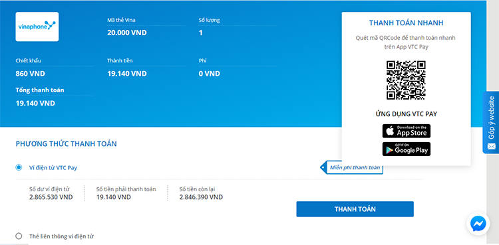
Task: Click the Vinaphone logo card
Action: click(x=37, y=27)
